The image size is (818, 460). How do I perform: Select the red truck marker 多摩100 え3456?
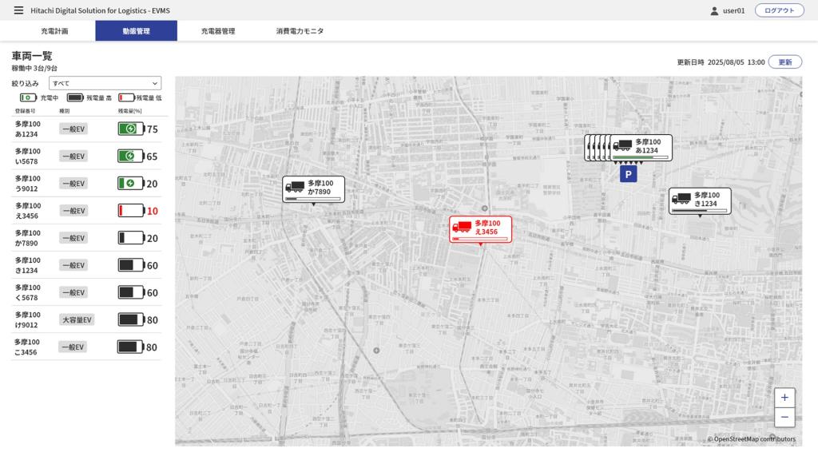pyautogui.click(x=480, y=228)
